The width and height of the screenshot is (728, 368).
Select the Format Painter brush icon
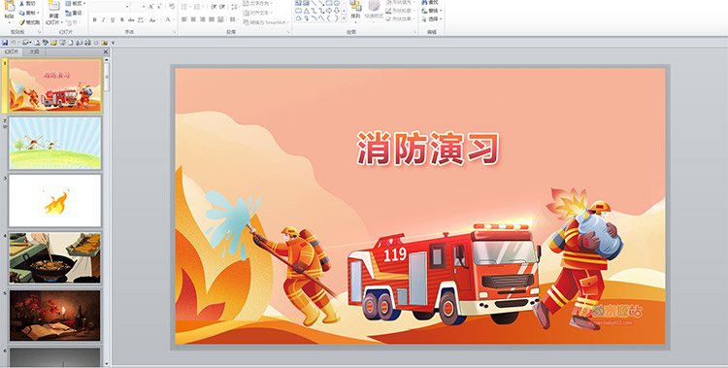21,22
